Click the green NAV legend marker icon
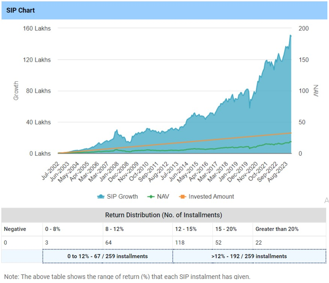 [151, 197]
